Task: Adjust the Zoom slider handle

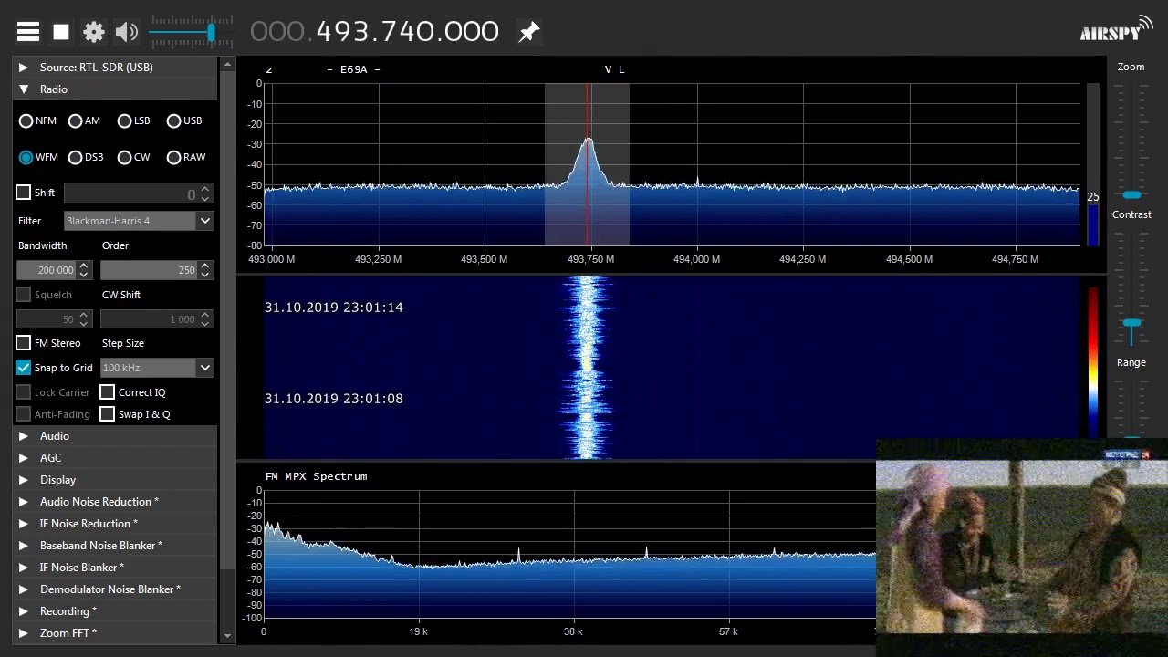Action: 1131,194
